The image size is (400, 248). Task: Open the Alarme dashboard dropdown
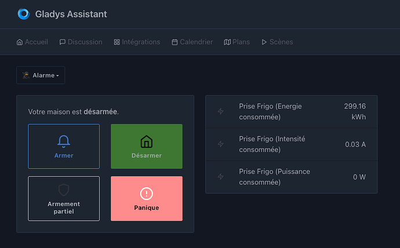pyautogui.click(x=41, y=75)
